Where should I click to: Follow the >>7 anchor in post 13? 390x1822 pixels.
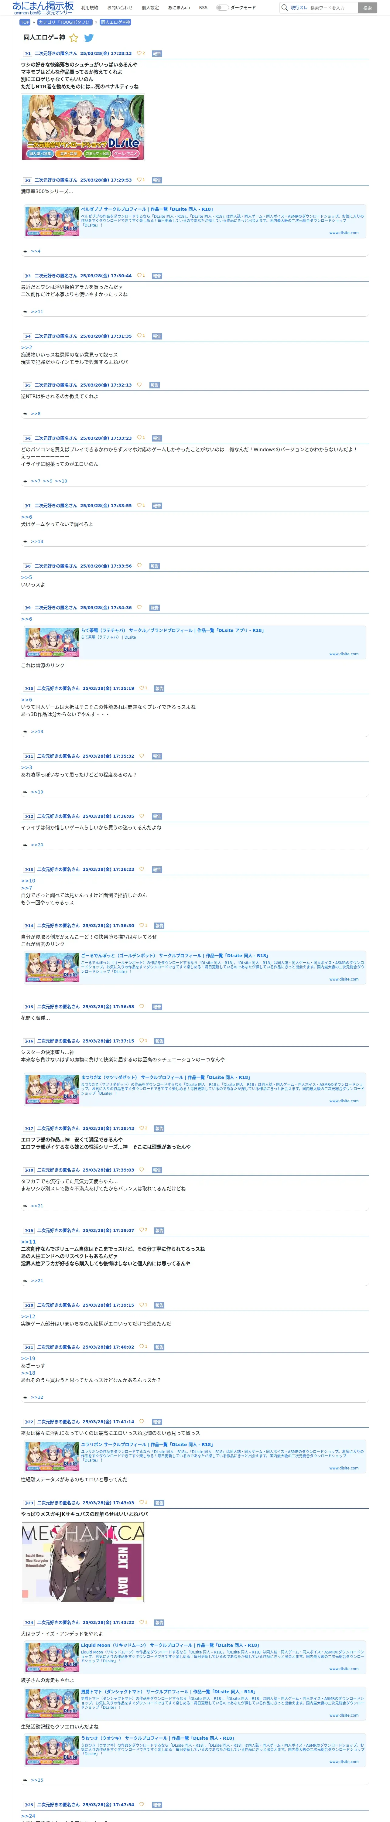click(26, 888)
